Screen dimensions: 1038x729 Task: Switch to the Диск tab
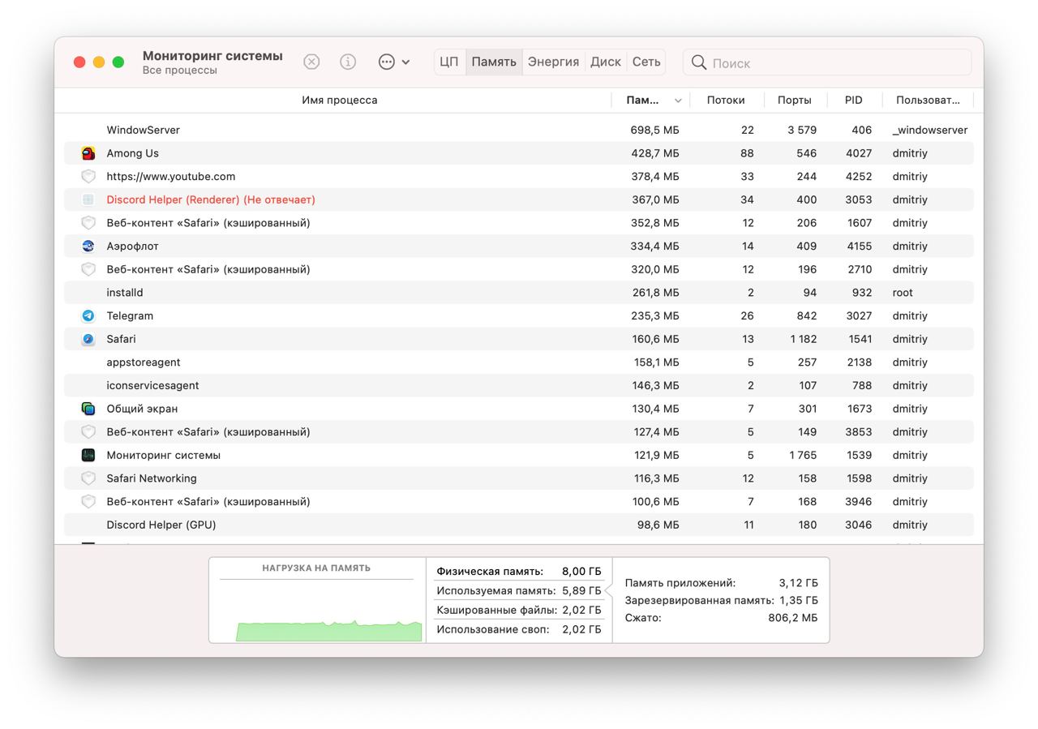(606, 62)
